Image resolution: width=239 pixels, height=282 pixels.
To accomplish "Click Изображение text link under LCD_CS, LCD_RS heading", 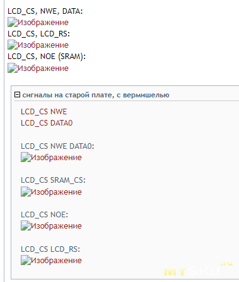I will (x=43, y=45).
